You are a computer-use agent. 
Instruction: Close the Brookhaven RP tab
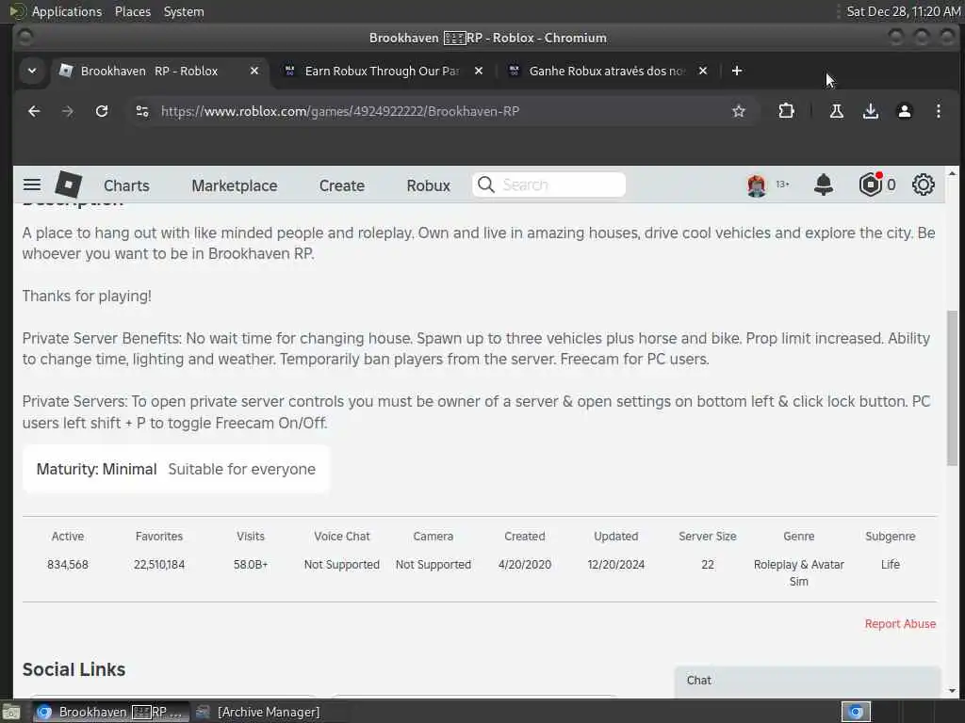254,71
